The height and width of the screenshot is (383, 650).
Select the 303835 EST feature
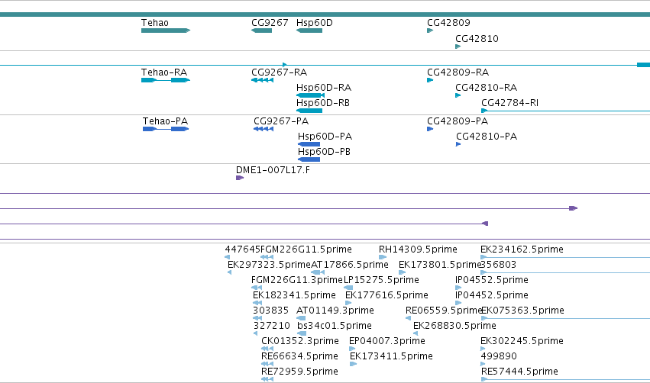click(x=257, y=318)
